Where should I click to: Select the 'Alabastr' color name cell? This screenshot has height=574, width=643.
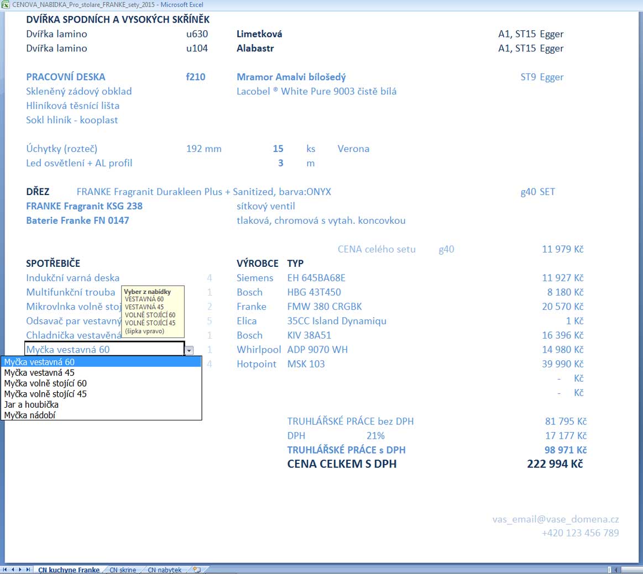255,49
